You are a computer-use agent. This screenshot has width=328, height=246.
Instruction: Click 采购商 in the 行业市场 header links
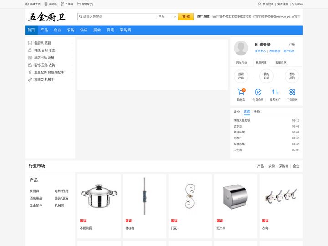pos(284,166)
